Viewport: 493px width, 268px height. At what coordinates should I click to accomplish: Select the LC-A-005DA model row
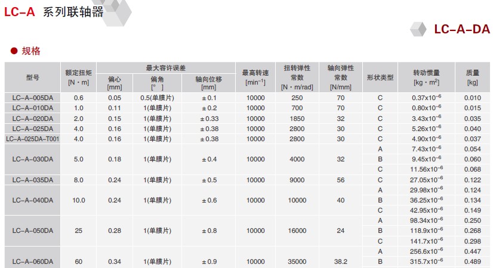[x=32, y=98]
